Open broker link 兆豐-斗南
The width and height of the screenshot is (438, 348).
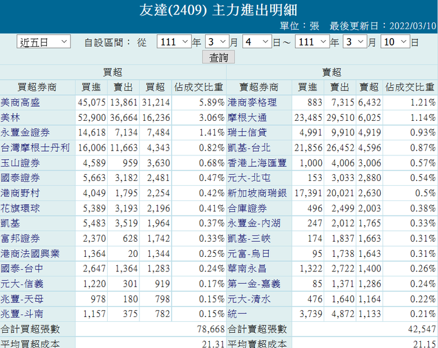[x=22, y=314]
